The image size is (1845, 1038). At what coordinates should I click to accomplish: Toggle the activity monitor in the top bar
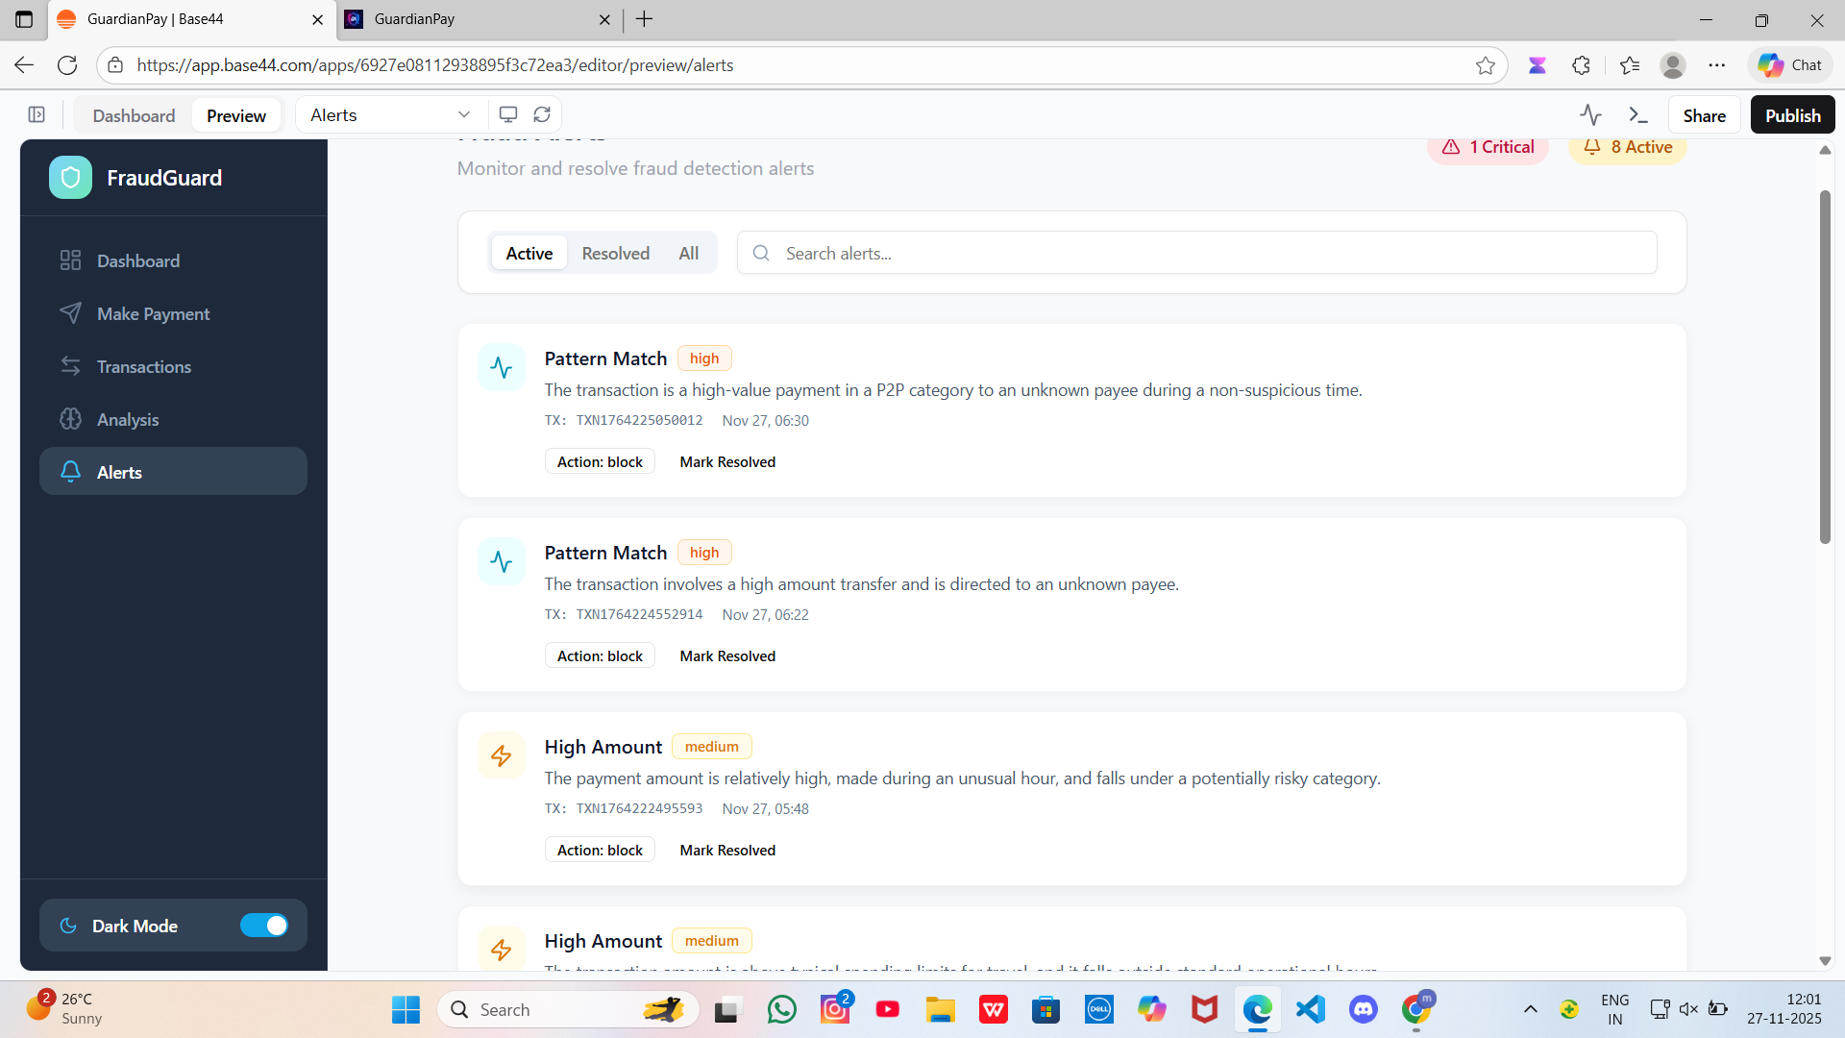pyautogui.click(x=1590, y=114)
